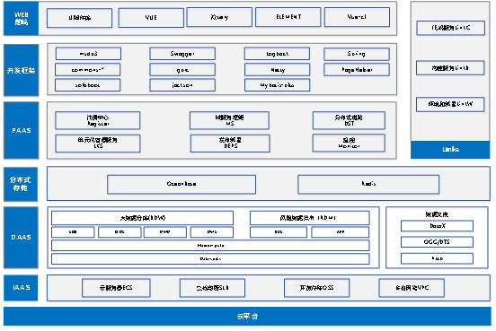Image resolution: width=496 pixels, height=331 pixels.
Task: Select the jackson framework box
Action: pos(182,85)
